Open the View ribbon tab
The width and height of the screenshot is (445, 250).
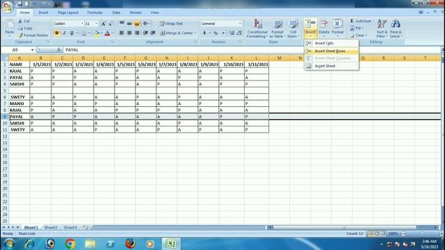pos(154,12)
